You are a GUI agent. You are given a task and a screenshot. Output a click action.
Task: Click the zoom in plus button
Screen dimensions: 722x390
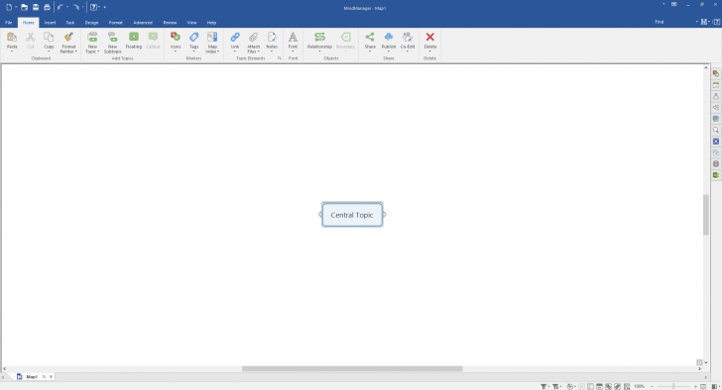[x=695, y=387]
